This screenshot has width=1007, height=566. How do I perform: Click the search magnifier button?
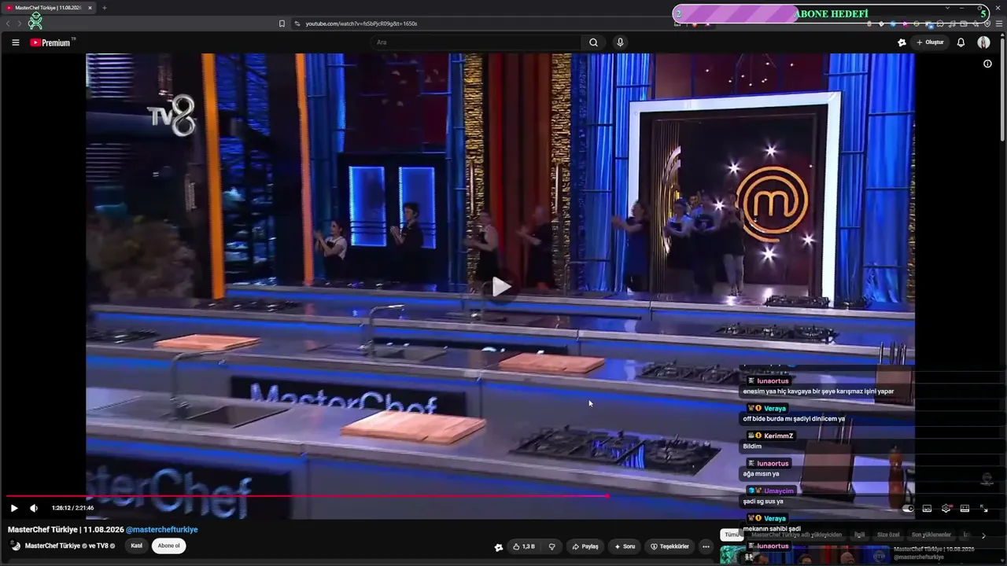point(593,42)
